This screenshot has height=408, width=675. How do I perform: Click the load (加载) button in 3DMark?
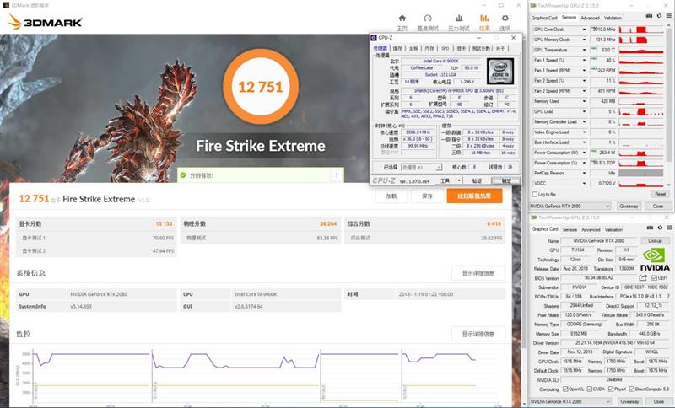[391, 196]
